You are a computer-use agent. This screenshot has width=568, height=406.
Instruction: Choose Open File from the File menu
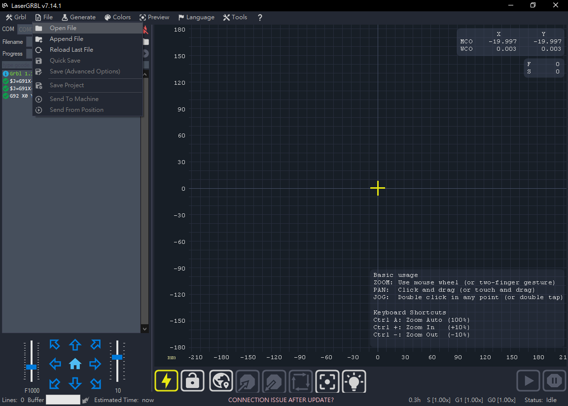point(88,28)
